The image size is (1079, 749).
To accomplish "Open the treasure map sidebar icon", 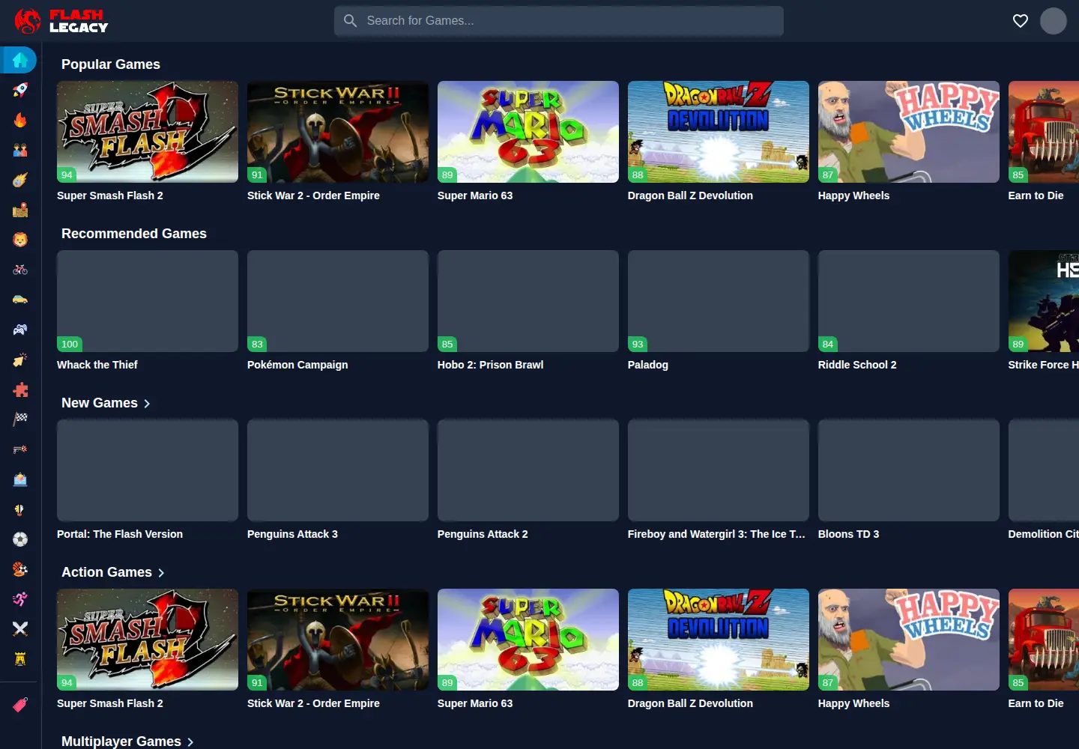I will (20, 210).
